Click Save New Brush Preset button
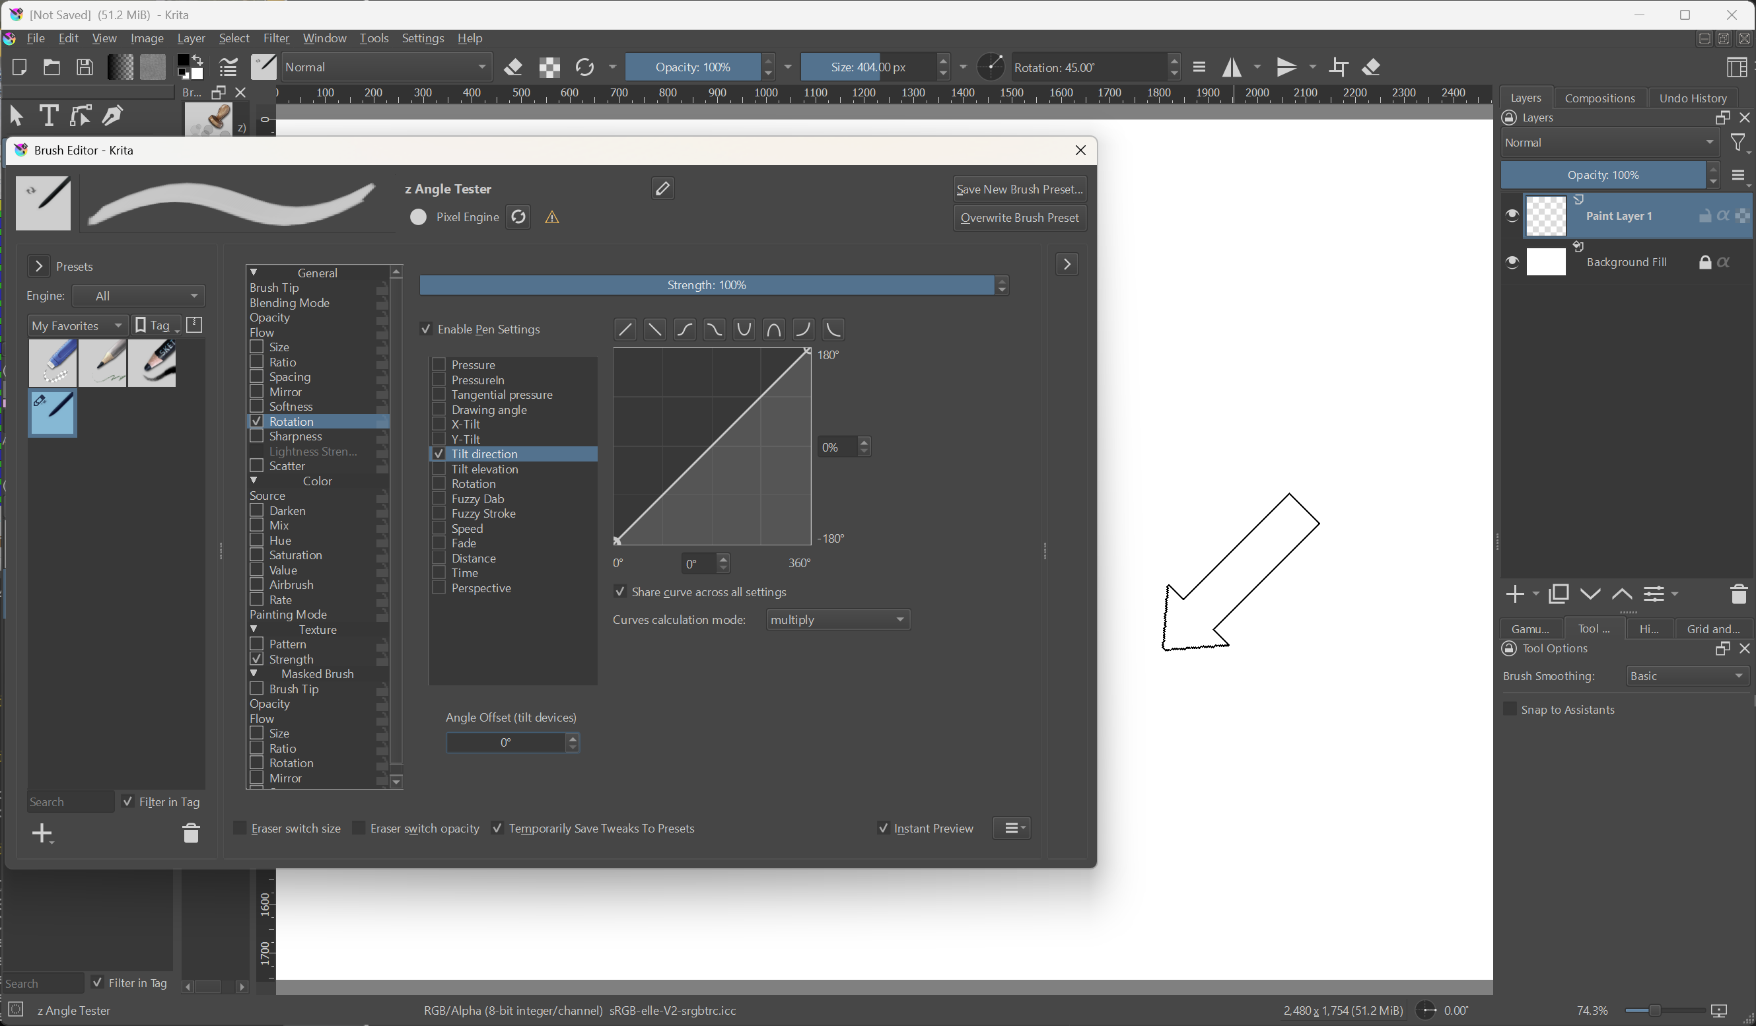Screen dimensions: 1756x1026 [1019, 189]
